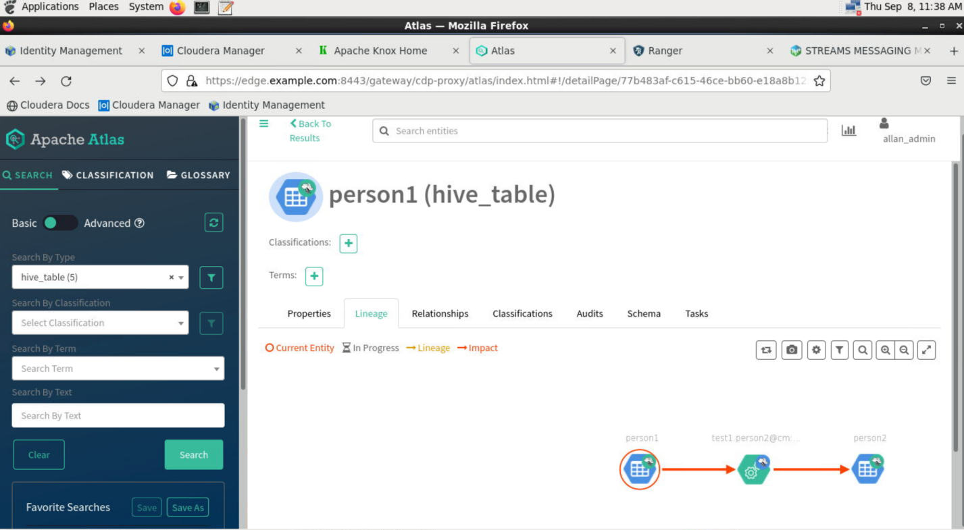Add a classification with plus button
Image resolution: width=964 pixels, height=530 pixels.
(x=348, y=243)
